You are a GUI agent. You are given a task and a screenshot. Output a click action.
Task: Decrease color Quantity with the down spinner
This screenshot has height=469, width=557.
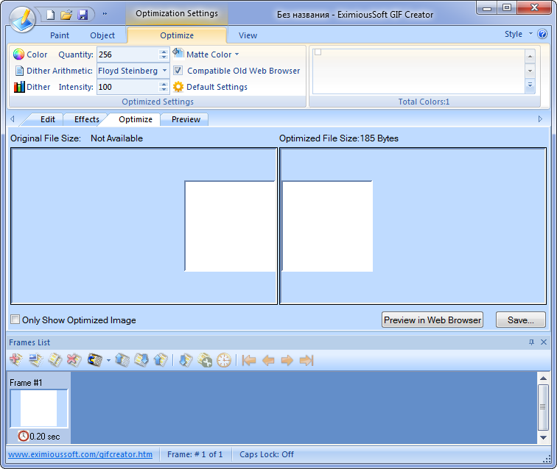point(164,57)
